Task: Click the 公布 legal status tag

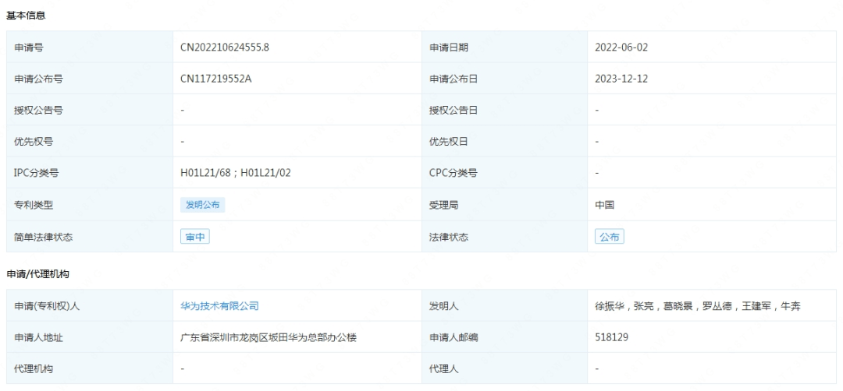Action: click(x=609, y=238)
